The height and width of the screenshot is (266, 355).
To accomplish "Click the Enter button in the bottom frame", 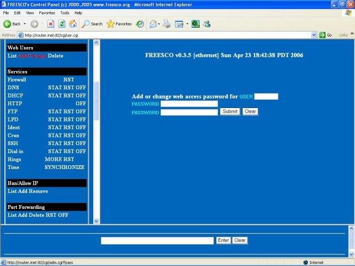I will point(223,240).
